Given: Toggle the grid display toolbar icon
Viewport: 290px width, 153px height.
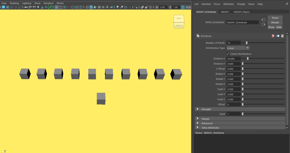Looking at the screenshot, I should pyautogui.click(x=56, y=7).
